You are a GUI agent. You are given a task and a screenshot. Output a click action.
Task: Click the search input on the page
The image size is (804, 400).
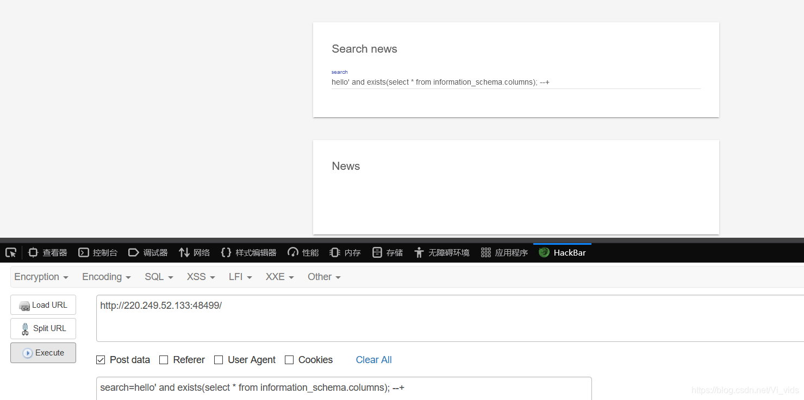[x=516, y=82]
